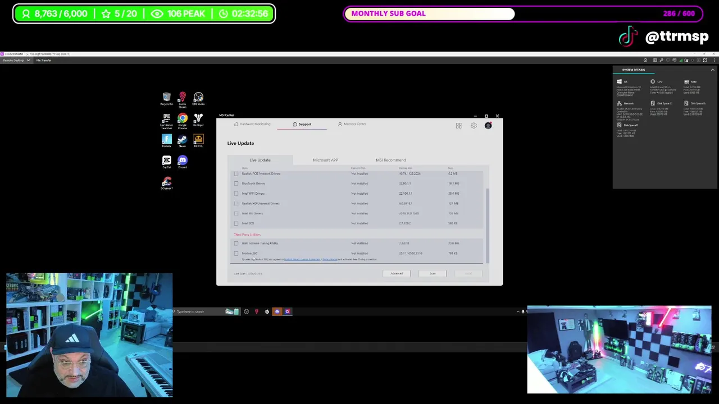Click the Third Party Utilities heading
719x404 pixels.
coord(247,235)
